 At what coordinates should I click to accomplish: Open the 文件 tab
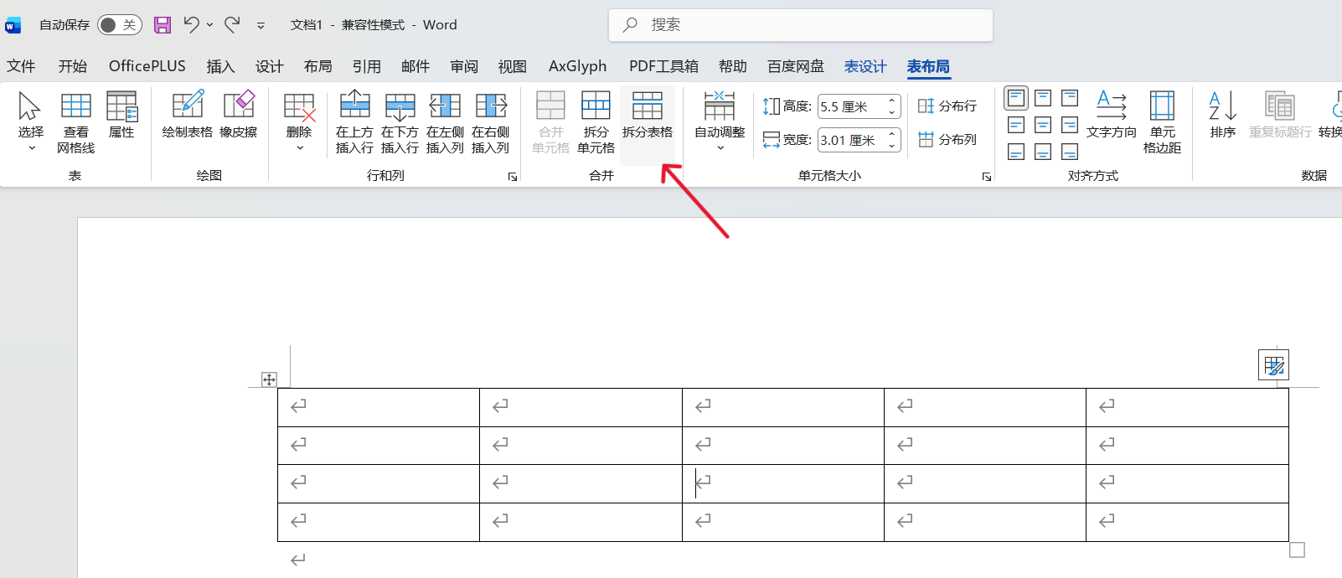click(x=21, y=66)
